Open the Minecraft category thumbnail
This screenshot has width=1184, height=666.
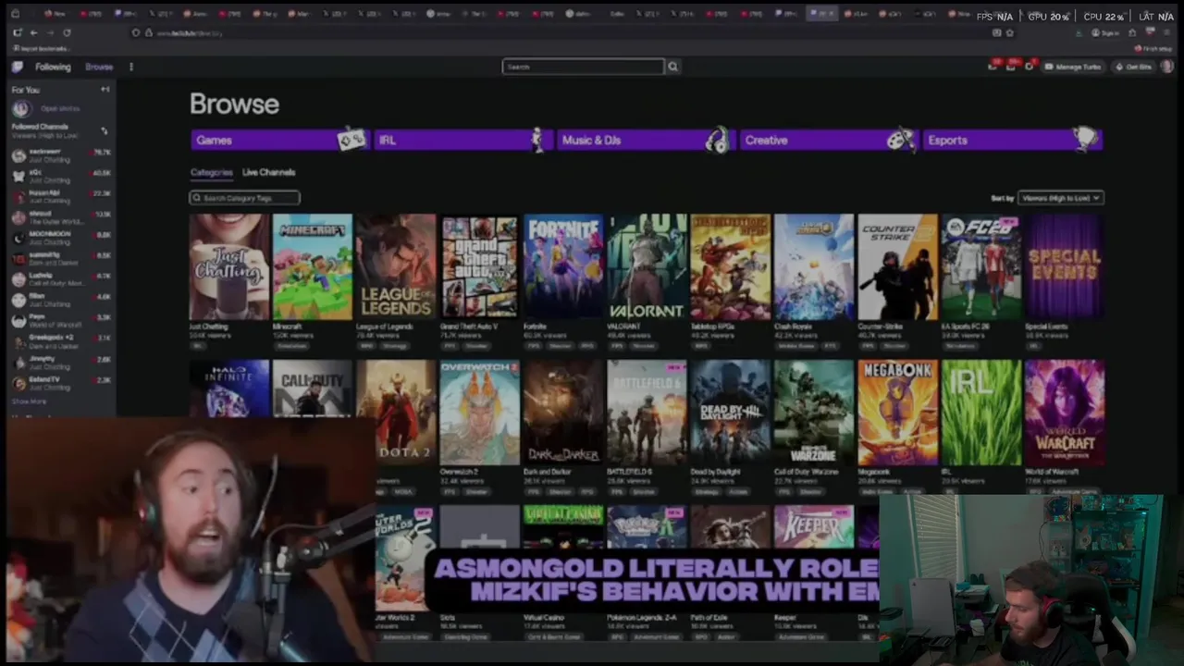click(313, 267)
